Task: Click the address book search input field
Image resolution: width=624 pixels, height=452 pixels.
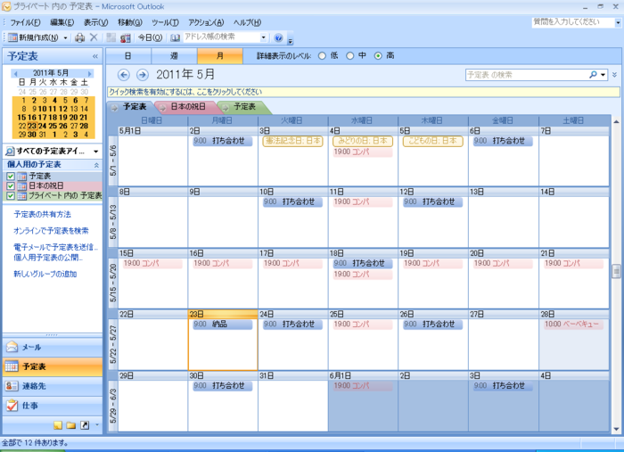Action: click(x=221, y=37)
